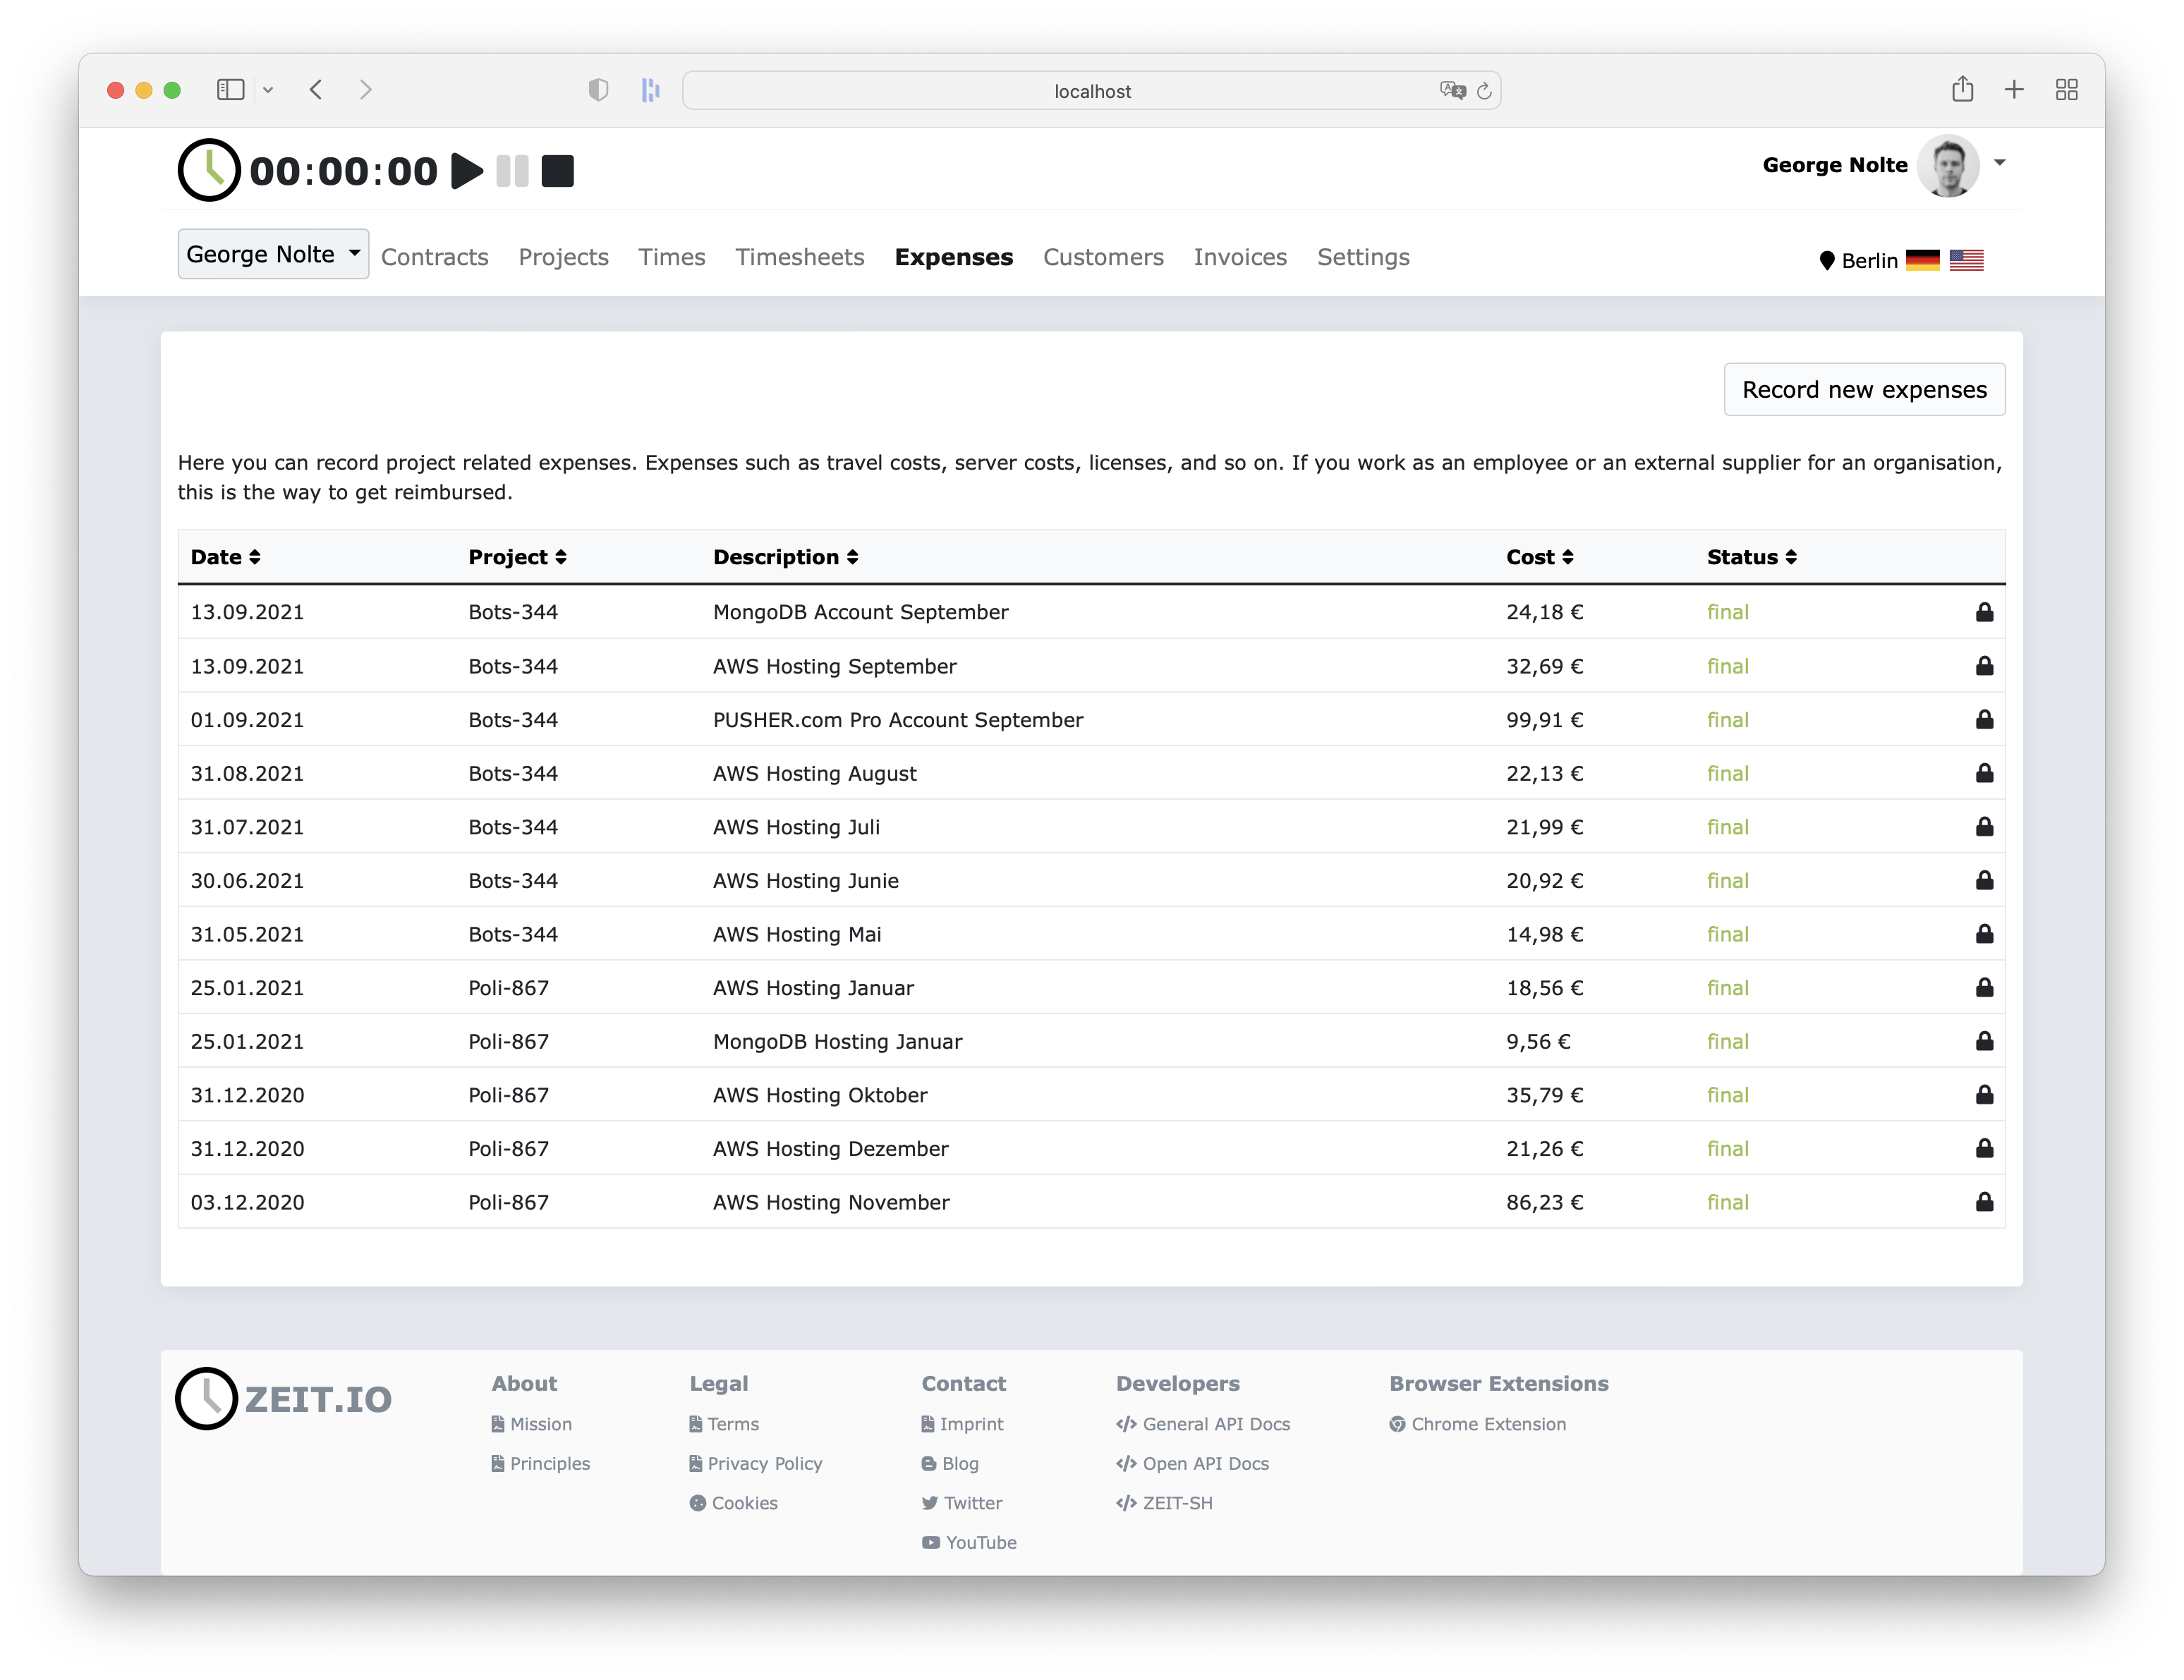Click the ZEIT.IO clock logo next to the timer
The width and height of the screenshot is (2184, 1680).
209,170
